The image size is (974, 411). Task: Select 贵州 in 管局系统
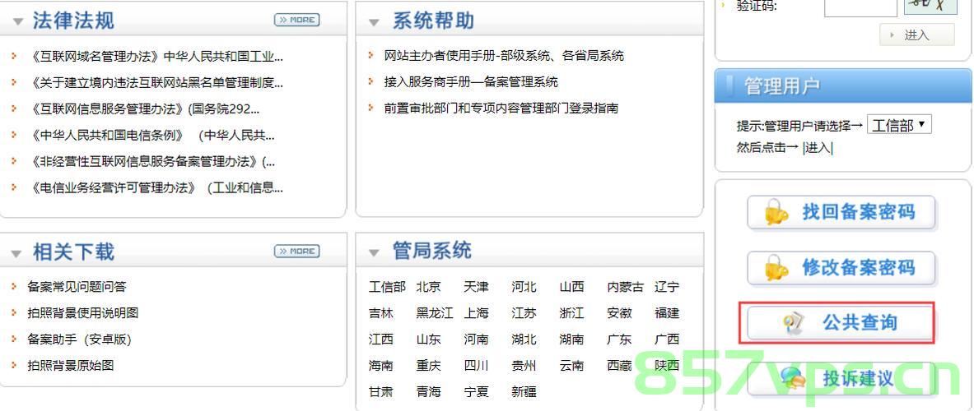[x=524, y=365]
